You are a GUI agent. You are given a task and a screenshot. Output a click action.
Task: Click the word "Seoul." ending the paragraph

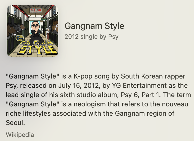[15, 123]
